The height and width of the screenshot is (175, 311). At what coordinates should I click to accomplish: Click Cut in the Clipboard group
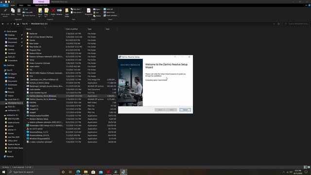point(25,9)
